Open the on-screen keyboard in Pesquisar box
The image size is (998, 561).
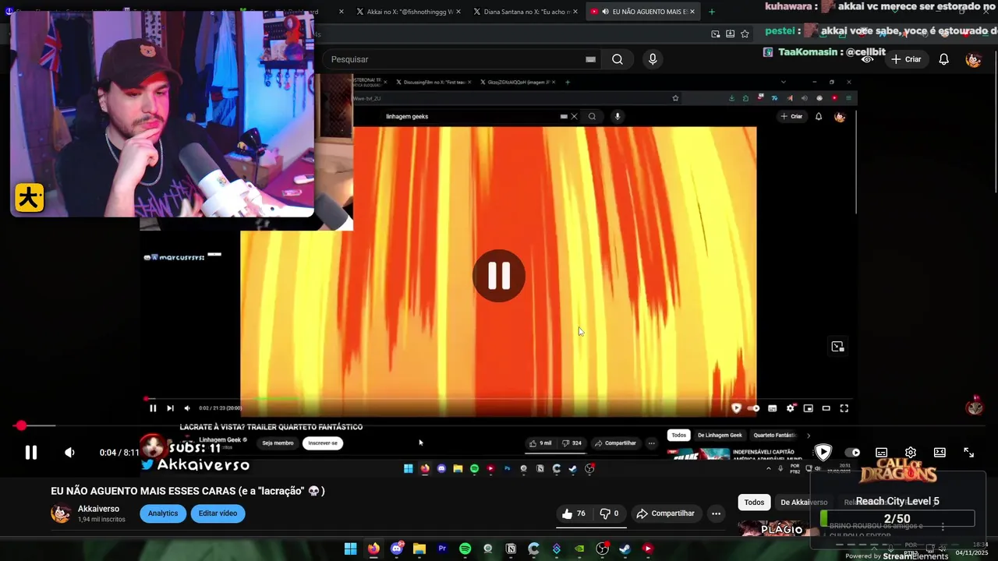pyautogui.click(x=590, y=59)
